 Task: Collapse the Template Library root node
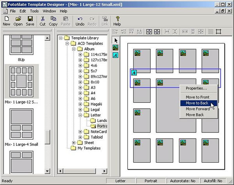(60, 38)
